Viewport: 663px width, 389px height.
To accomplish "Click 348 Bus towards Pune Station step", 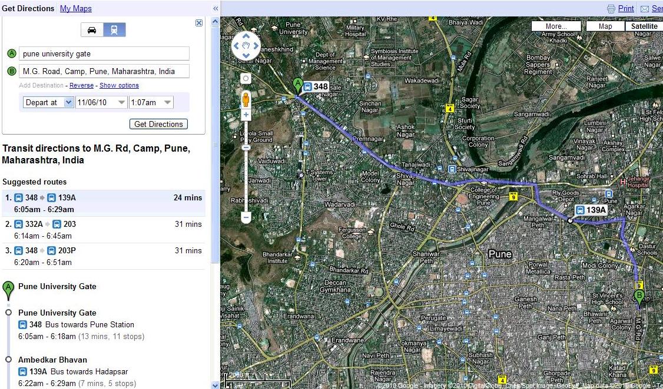I will click(x=76, y=324).
